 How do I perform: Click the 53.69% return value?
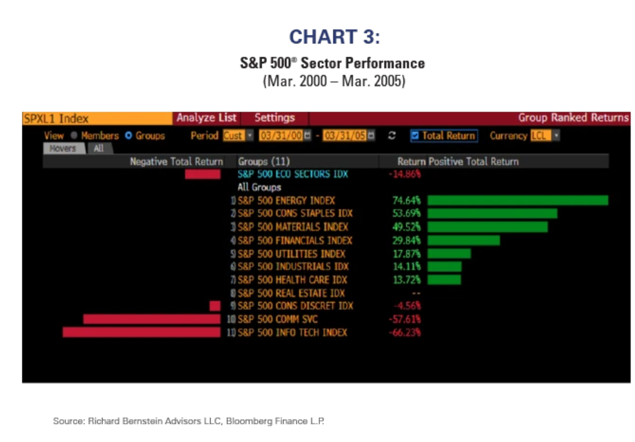407,213
